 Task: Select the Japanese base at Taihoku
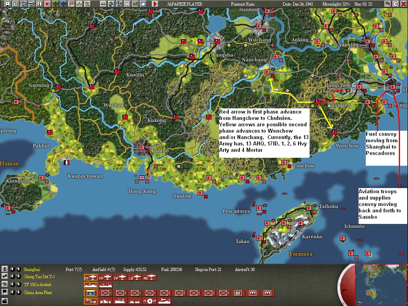pyautogui.click(x=309, y=208)
